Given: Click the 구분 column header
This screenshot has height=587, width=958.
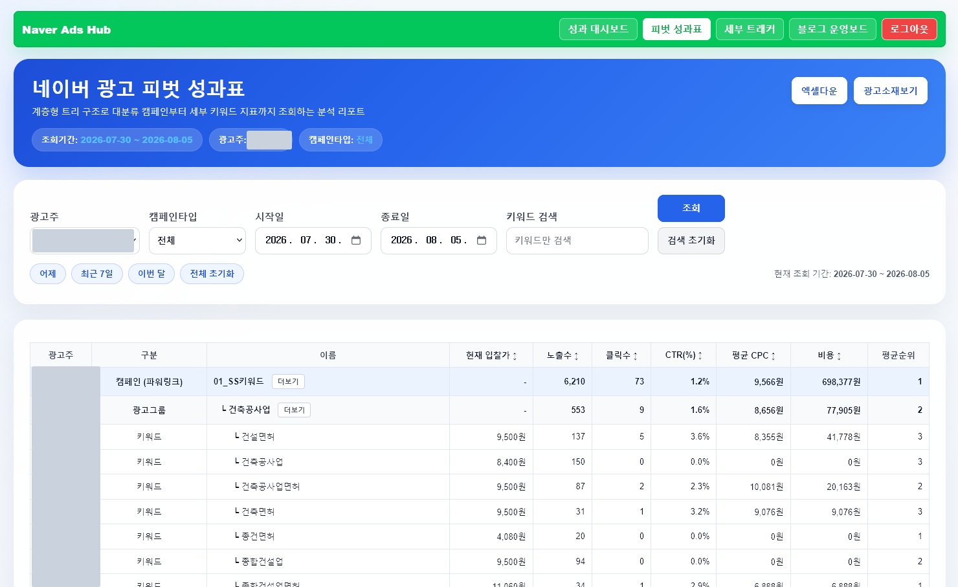Looking at the screenshot, I should pos(150,355).
